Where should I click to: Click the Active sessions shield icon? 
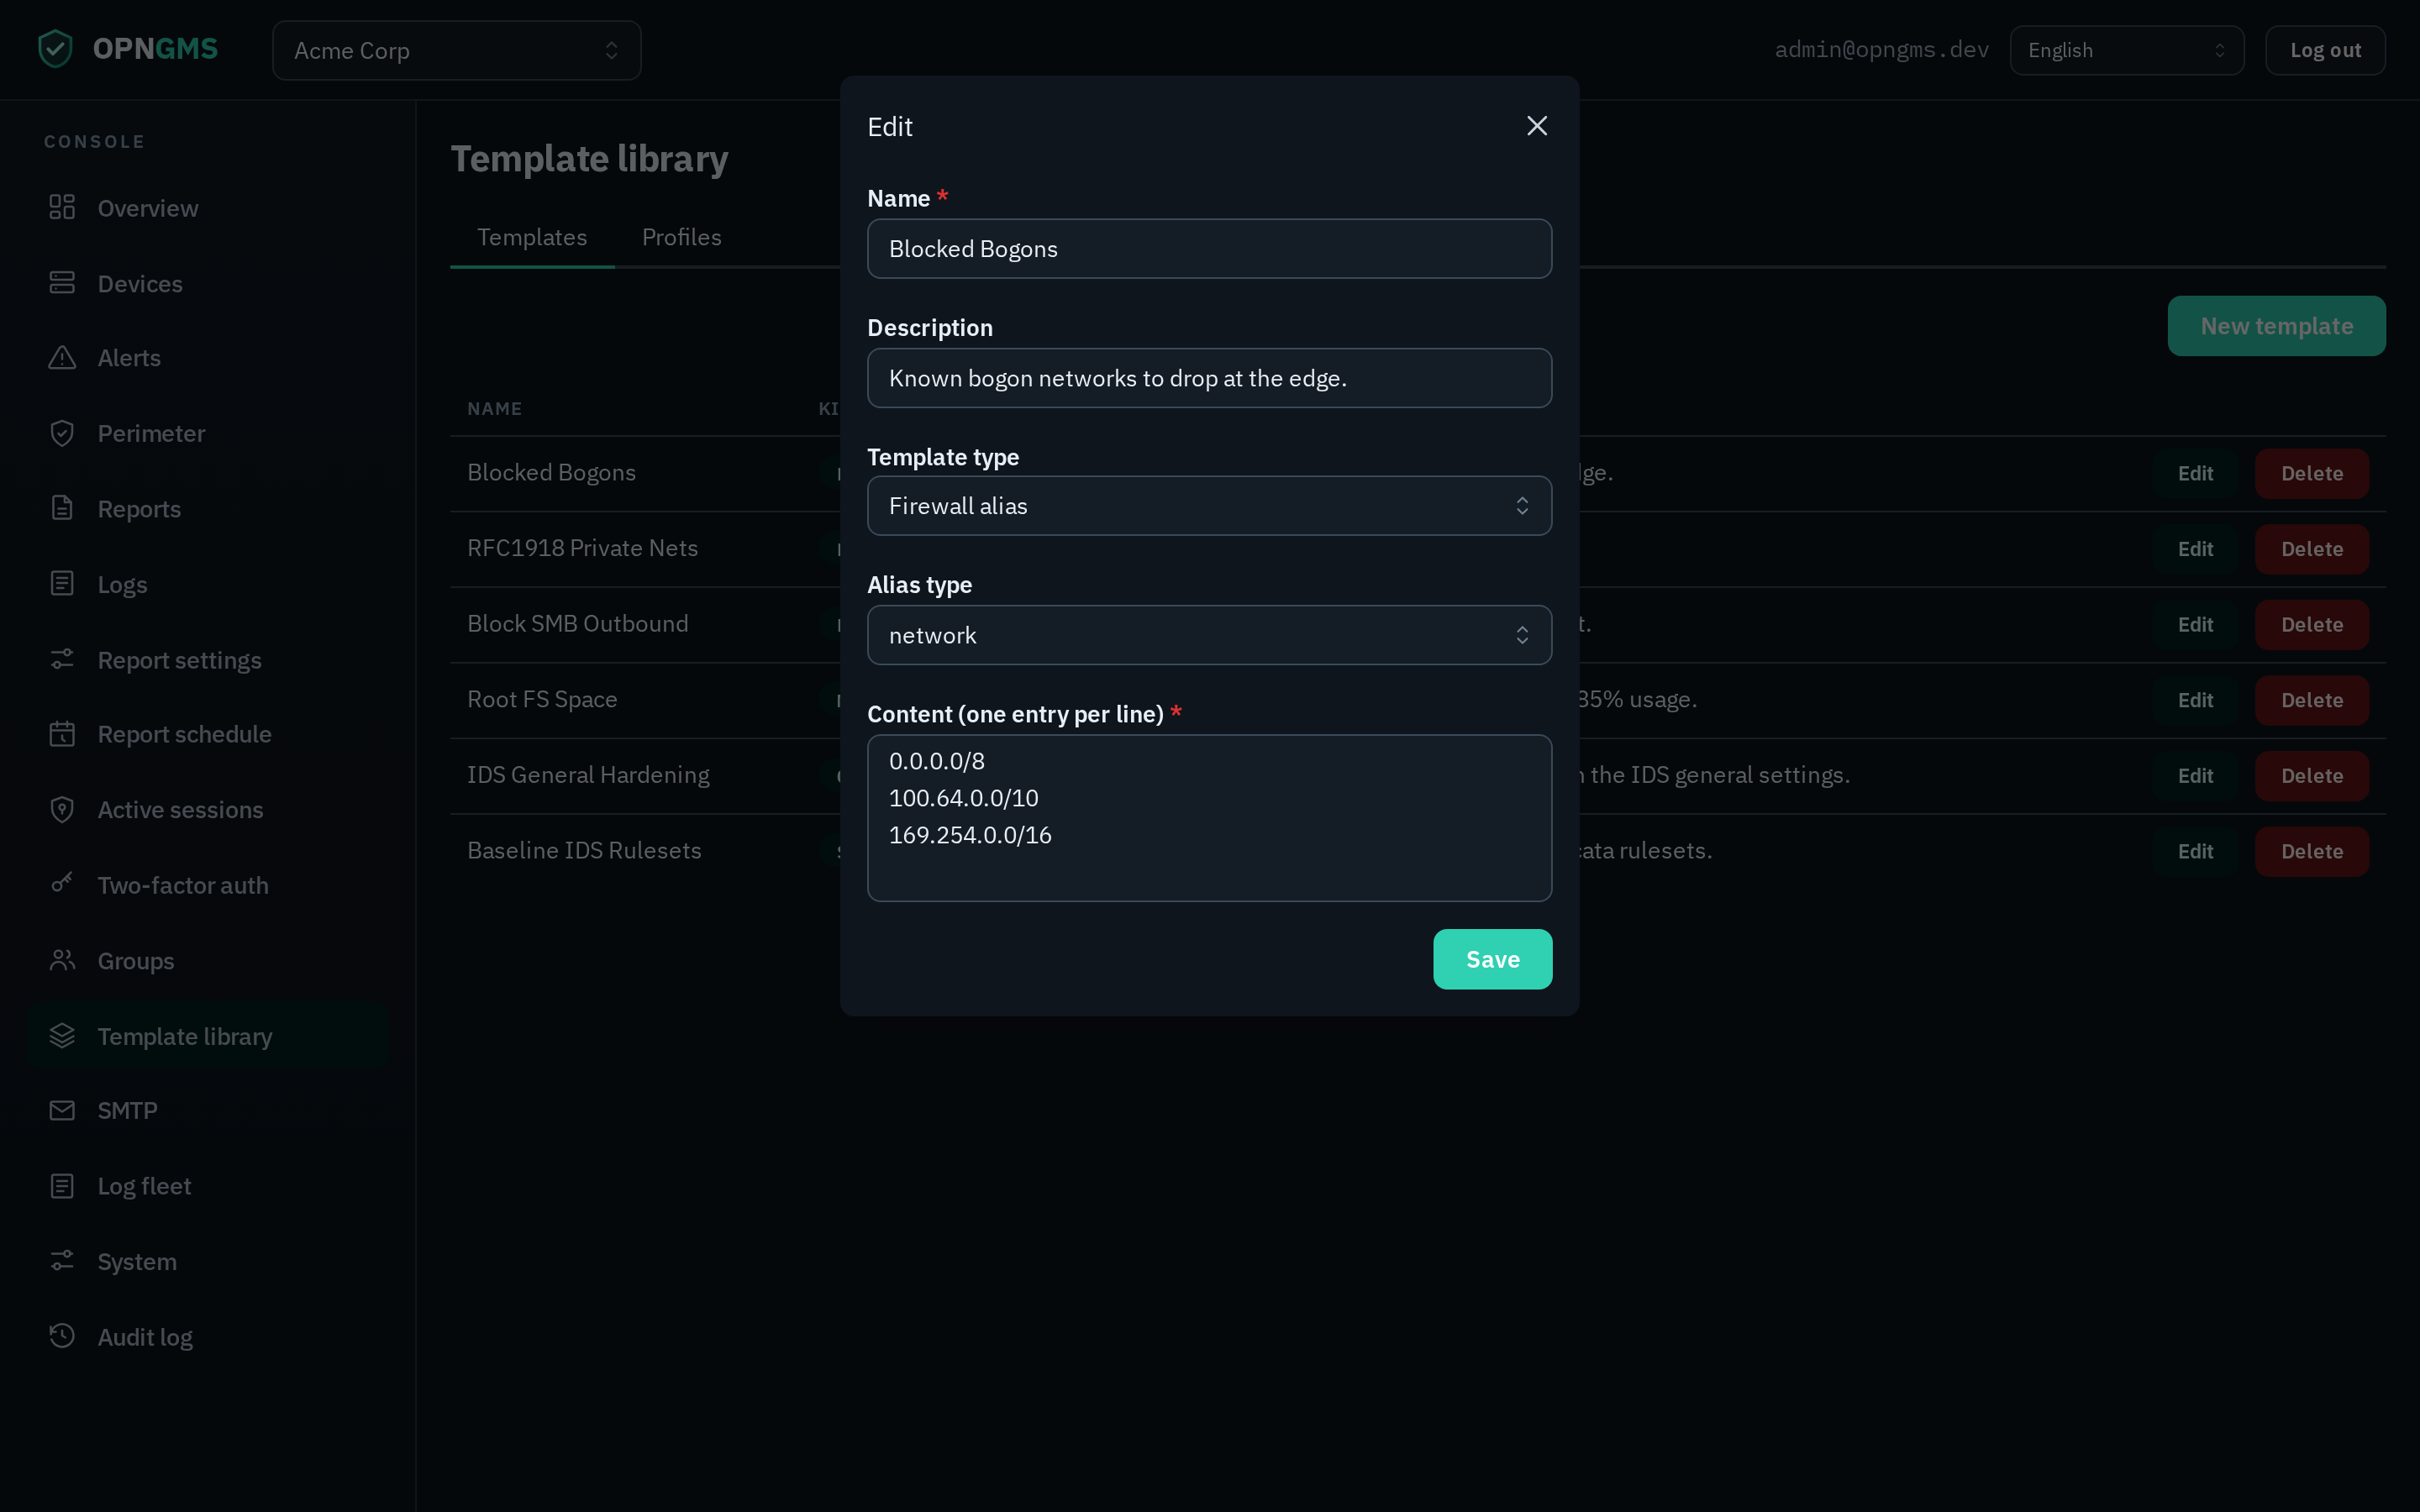[62, 809]
